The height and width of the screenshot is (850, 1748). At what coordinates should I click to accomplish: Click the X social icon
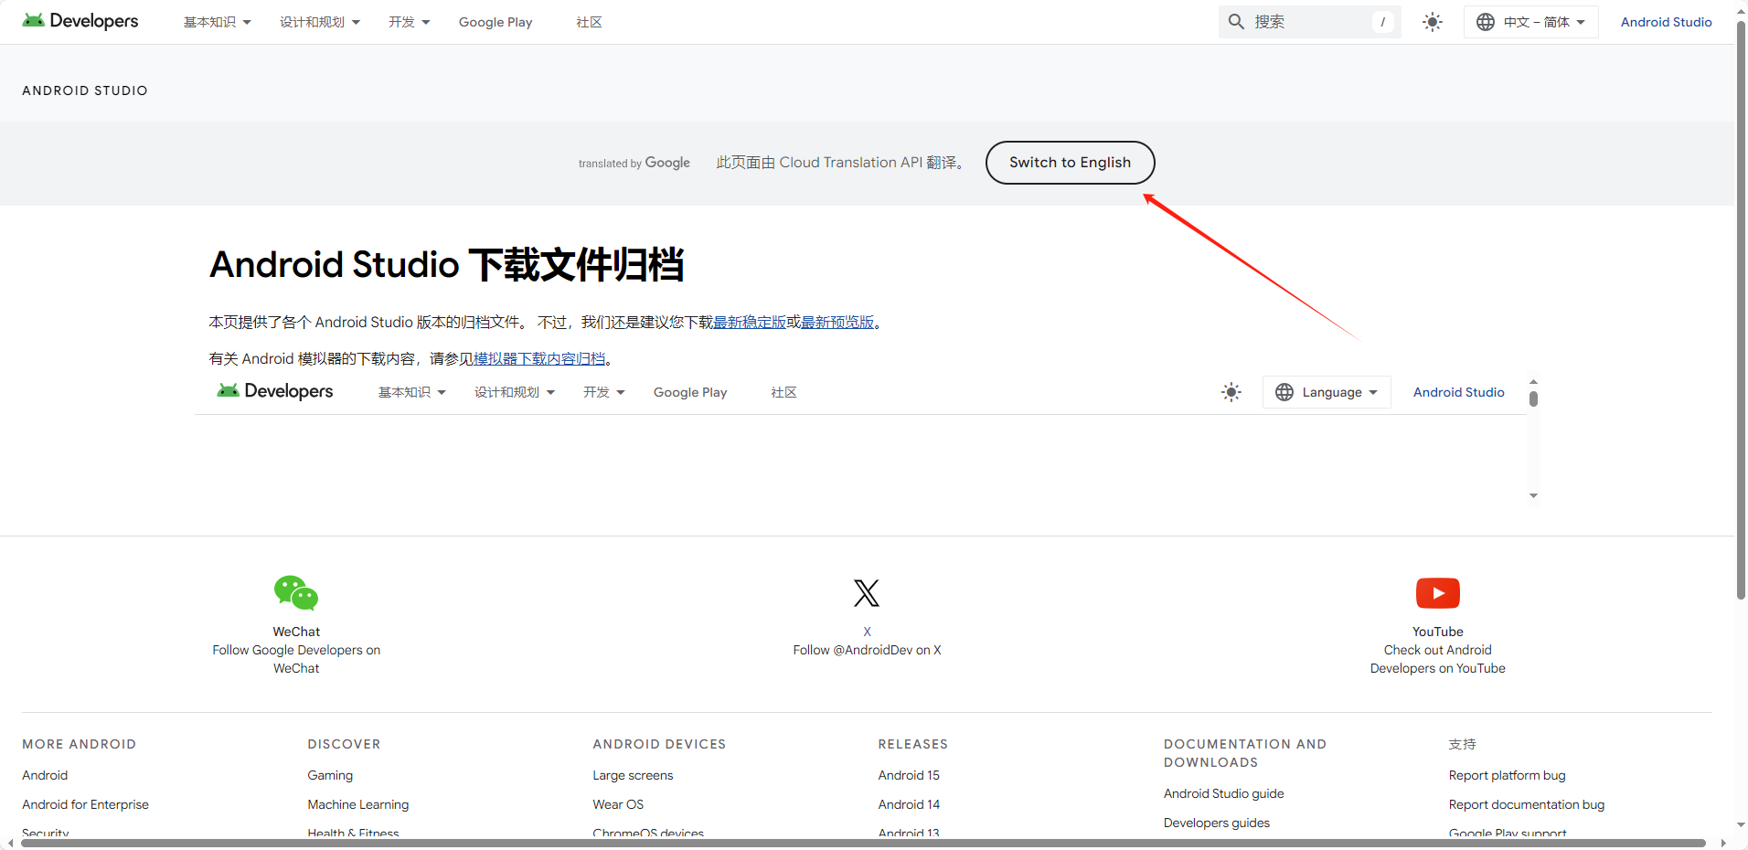(867, 593)
